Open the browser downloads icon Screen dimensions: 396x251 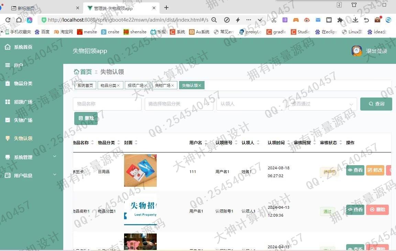[355, 20]
